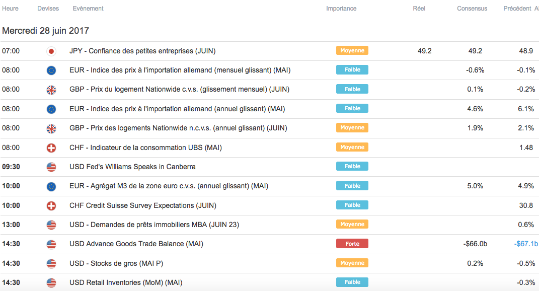Open USD Advance Goods Trade Balance event
This screenshot has height=291, width=539.
pos(136,244)
